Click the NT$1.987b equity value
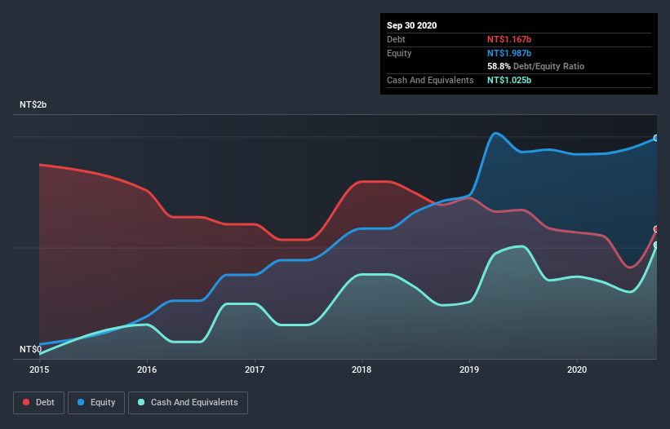The height and width of the screenshot is (429, 670). coord(509,53)
